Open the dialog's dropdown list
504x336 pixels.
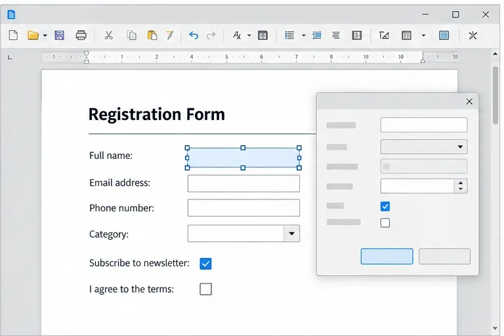coord(424,146)
